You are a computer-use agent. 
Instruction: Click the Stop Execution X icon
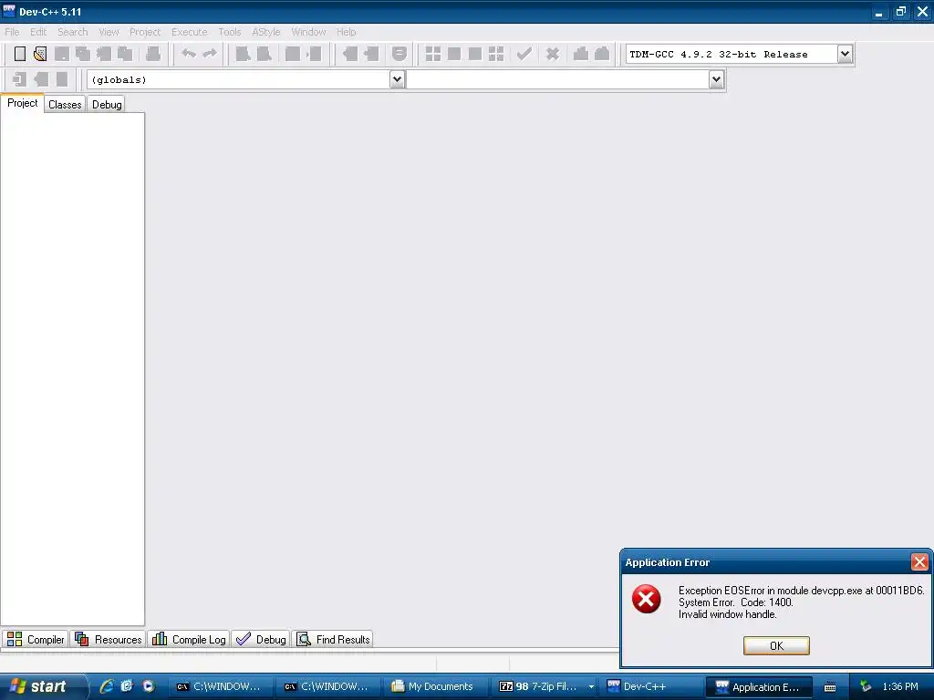553,54
